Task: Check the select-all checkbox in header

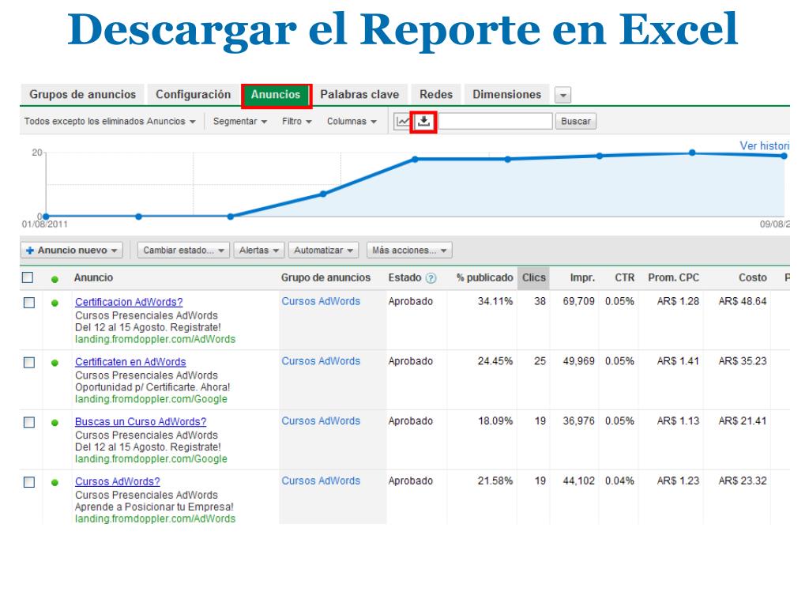Action: pos(28,277)
